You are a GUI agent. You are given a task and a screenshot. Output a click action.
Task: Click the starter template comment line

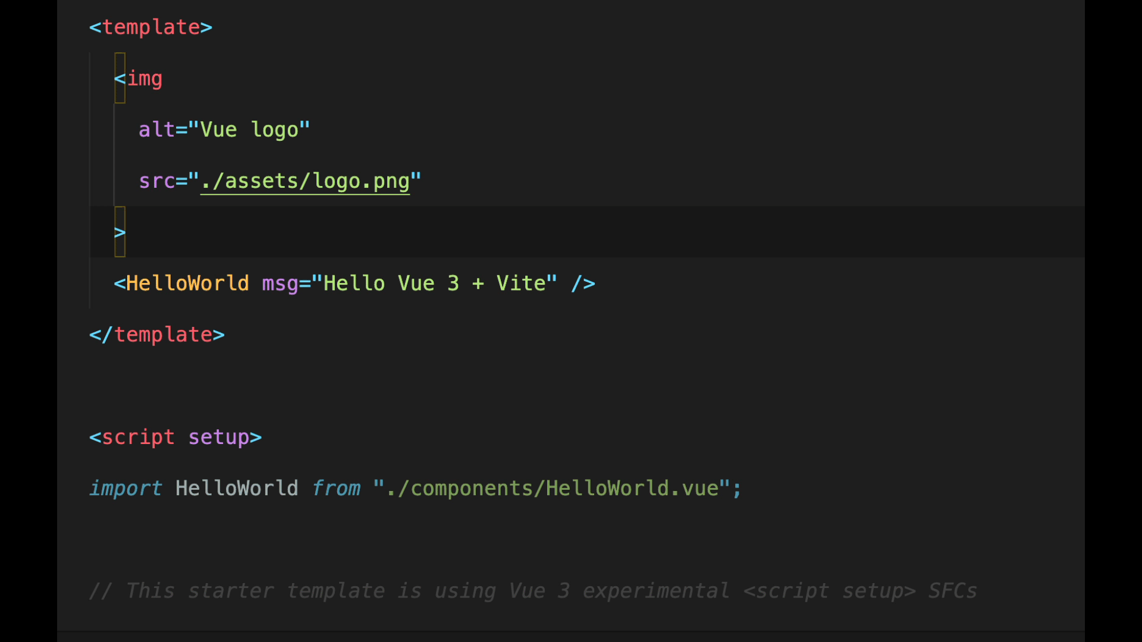pos(532,591)
